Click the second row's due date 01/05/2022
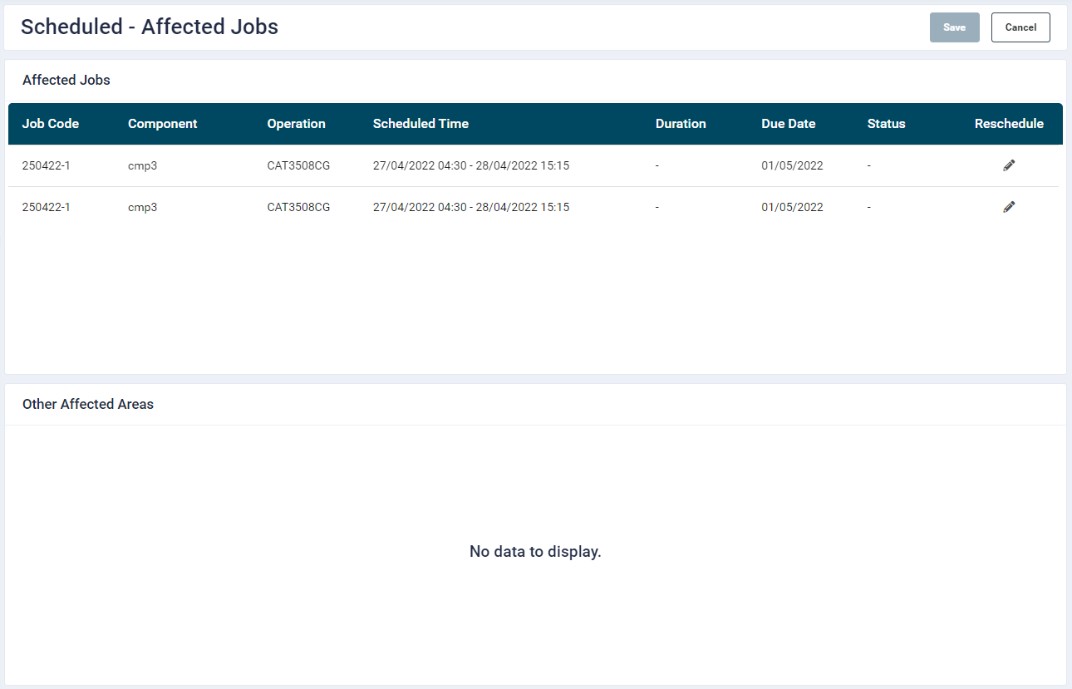 coord(792,207)
